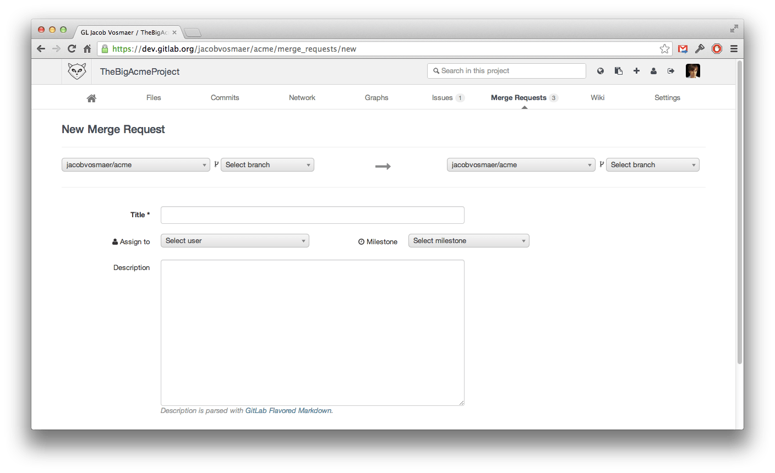Open the Select user dropdown

[234, 240]
